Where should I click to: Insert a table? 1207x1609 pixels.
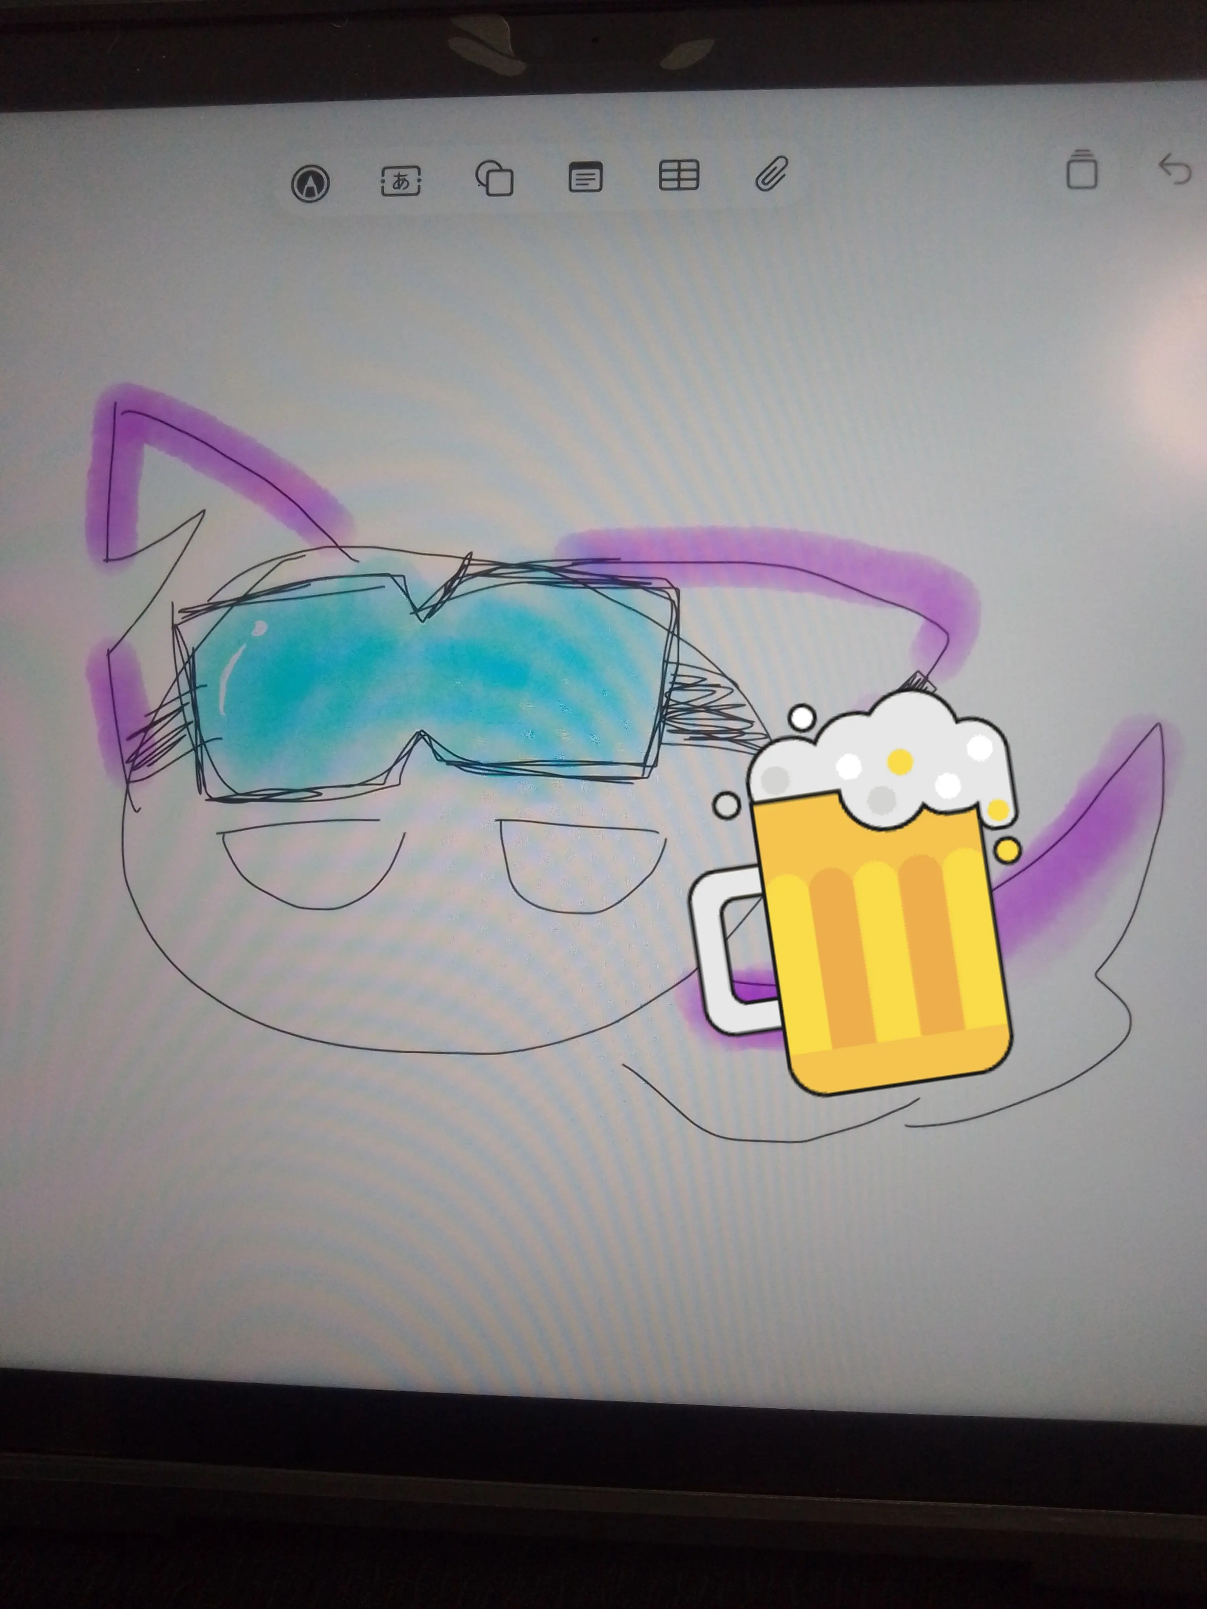679,175
